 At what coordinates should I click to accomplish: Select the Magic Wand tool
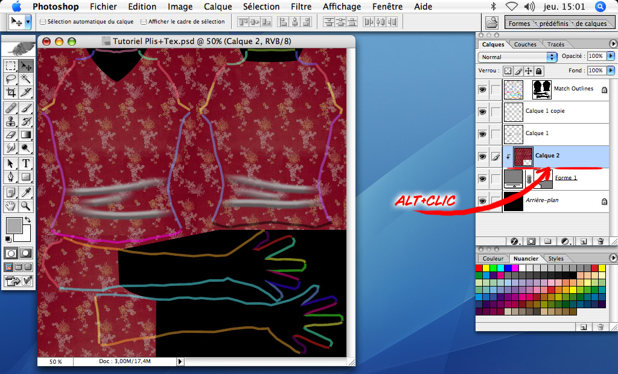25,79
